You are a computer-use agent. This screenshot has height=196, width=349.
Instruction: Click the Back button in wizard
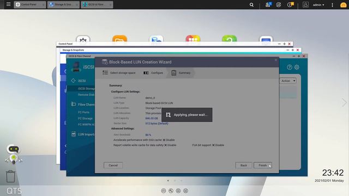coord(244,166)
